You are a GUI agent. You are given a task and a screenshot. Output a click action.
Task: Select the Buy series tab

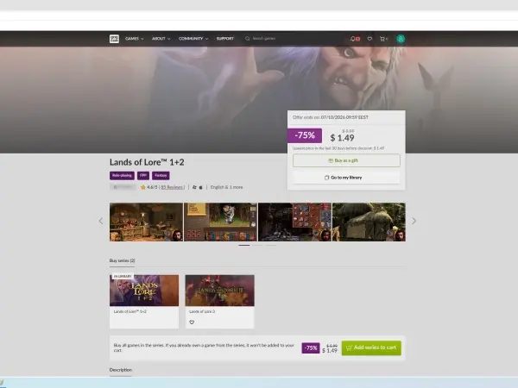[122, 260]
